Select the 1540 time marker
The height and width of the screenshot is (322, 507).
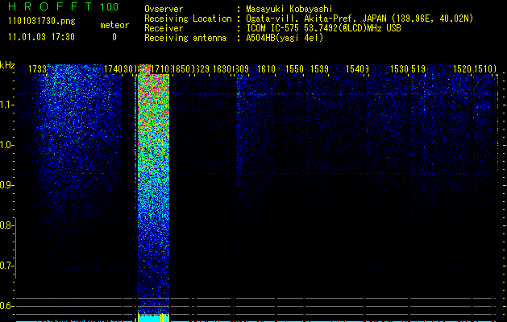[355, 69]
